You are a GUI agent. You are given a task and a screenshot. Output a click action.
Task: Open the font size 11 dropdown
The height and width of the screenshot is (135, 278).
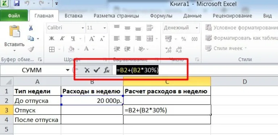click(x=105, y=28)
